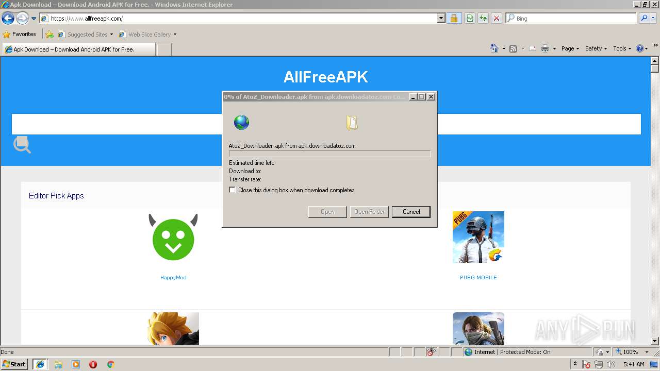Screen dimensions: 660x371
Task: Click the Action Center flag icon
Action: [586, 364]
